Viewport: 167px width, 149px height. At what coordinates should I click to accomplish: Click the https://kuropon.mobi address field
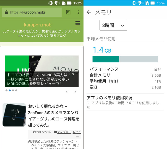tap(32, 12)
